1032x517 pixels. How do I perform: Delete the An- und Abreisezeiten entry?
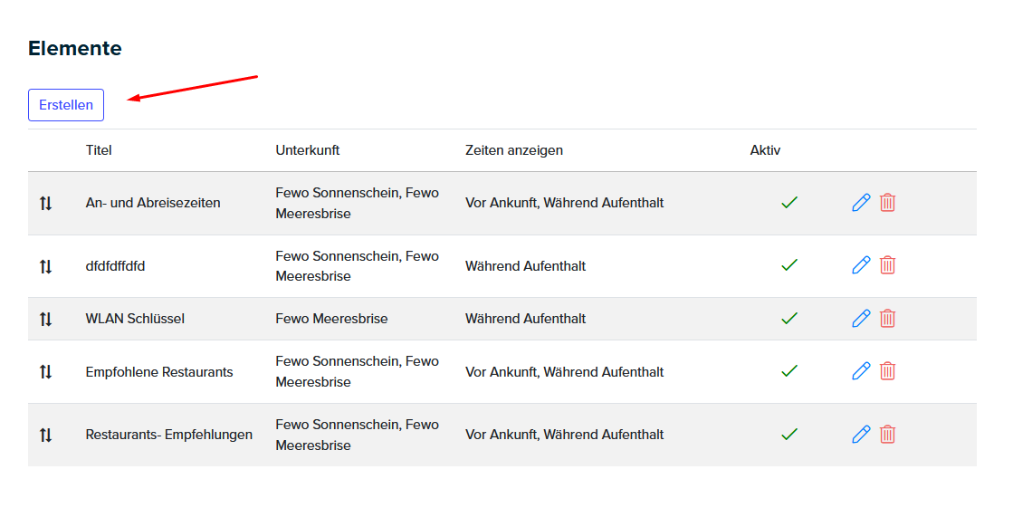coord(887,203)
